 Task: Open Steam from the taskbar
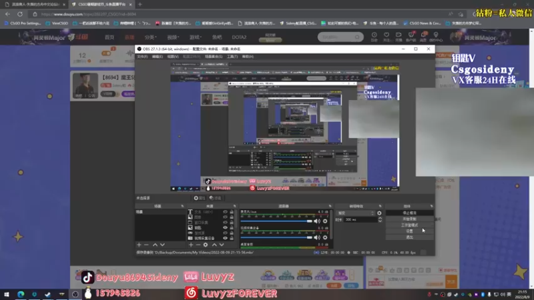click(47, 294)
